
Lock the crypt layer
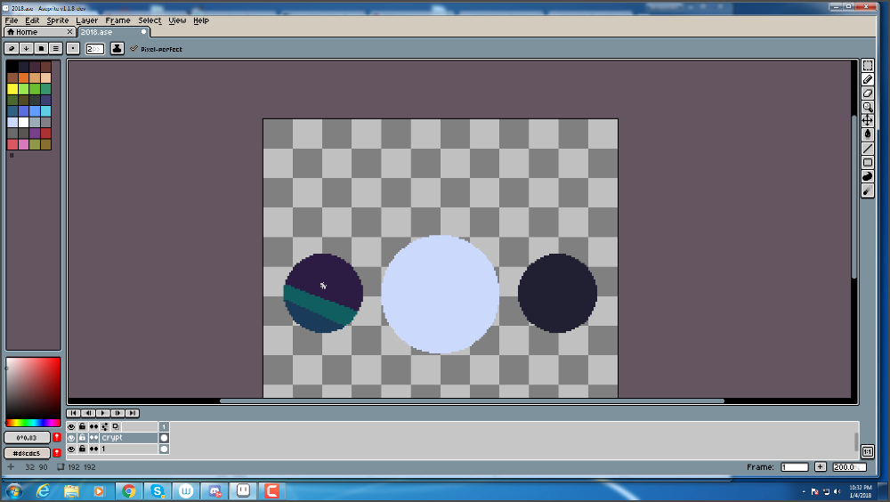[x=82, y=438]
